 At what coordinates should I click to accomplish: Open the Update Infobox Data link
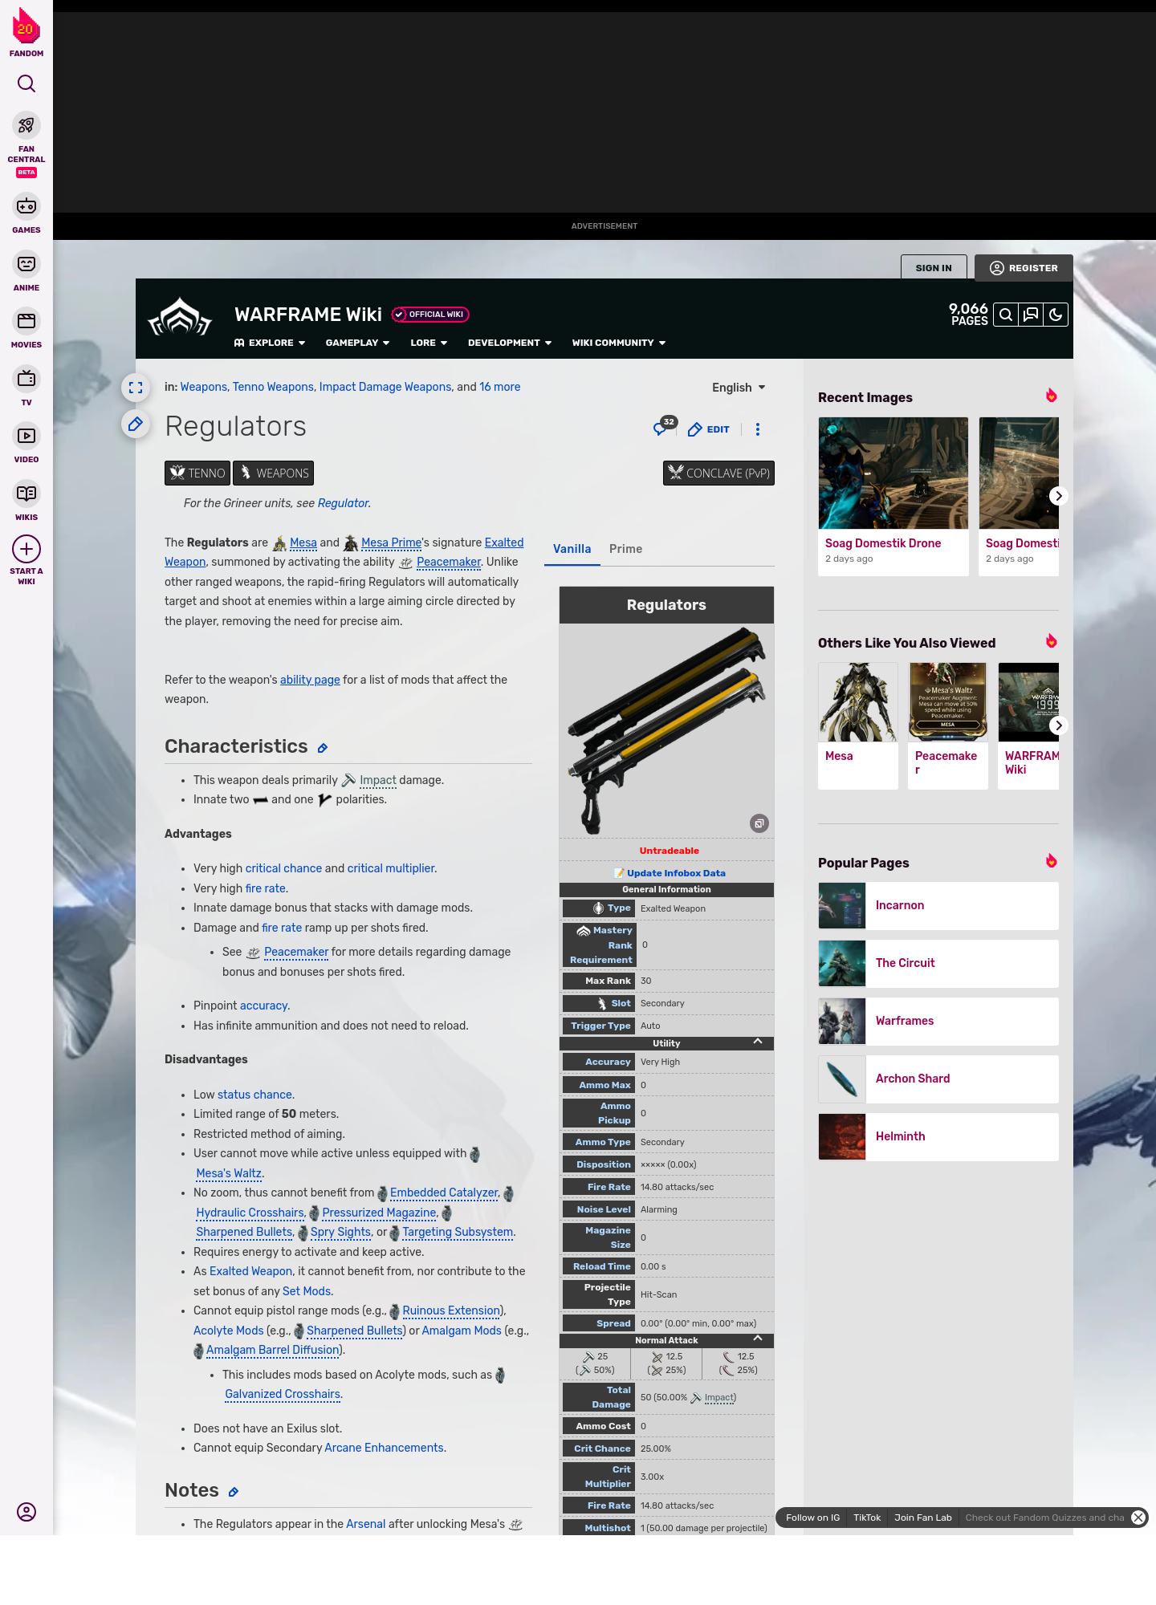[x=676, y=873]
